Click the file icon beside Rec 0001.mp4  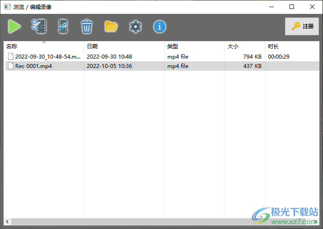11,66
